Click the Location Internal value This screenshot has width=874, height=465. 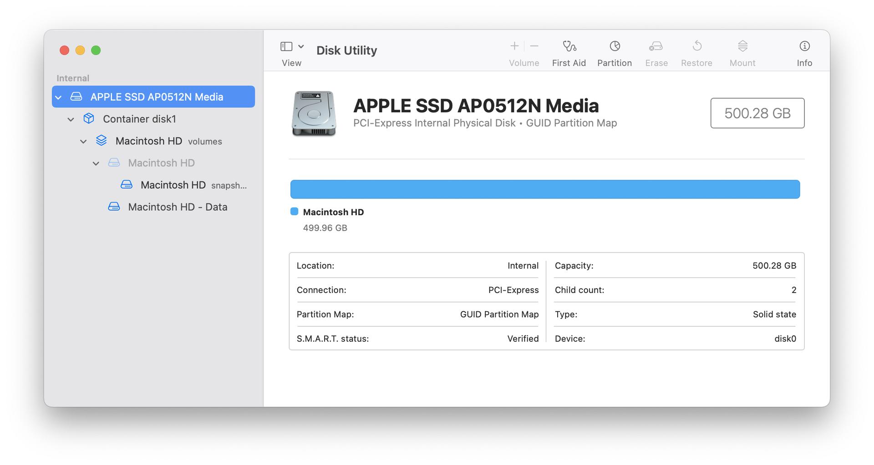[x=523, y=266]
